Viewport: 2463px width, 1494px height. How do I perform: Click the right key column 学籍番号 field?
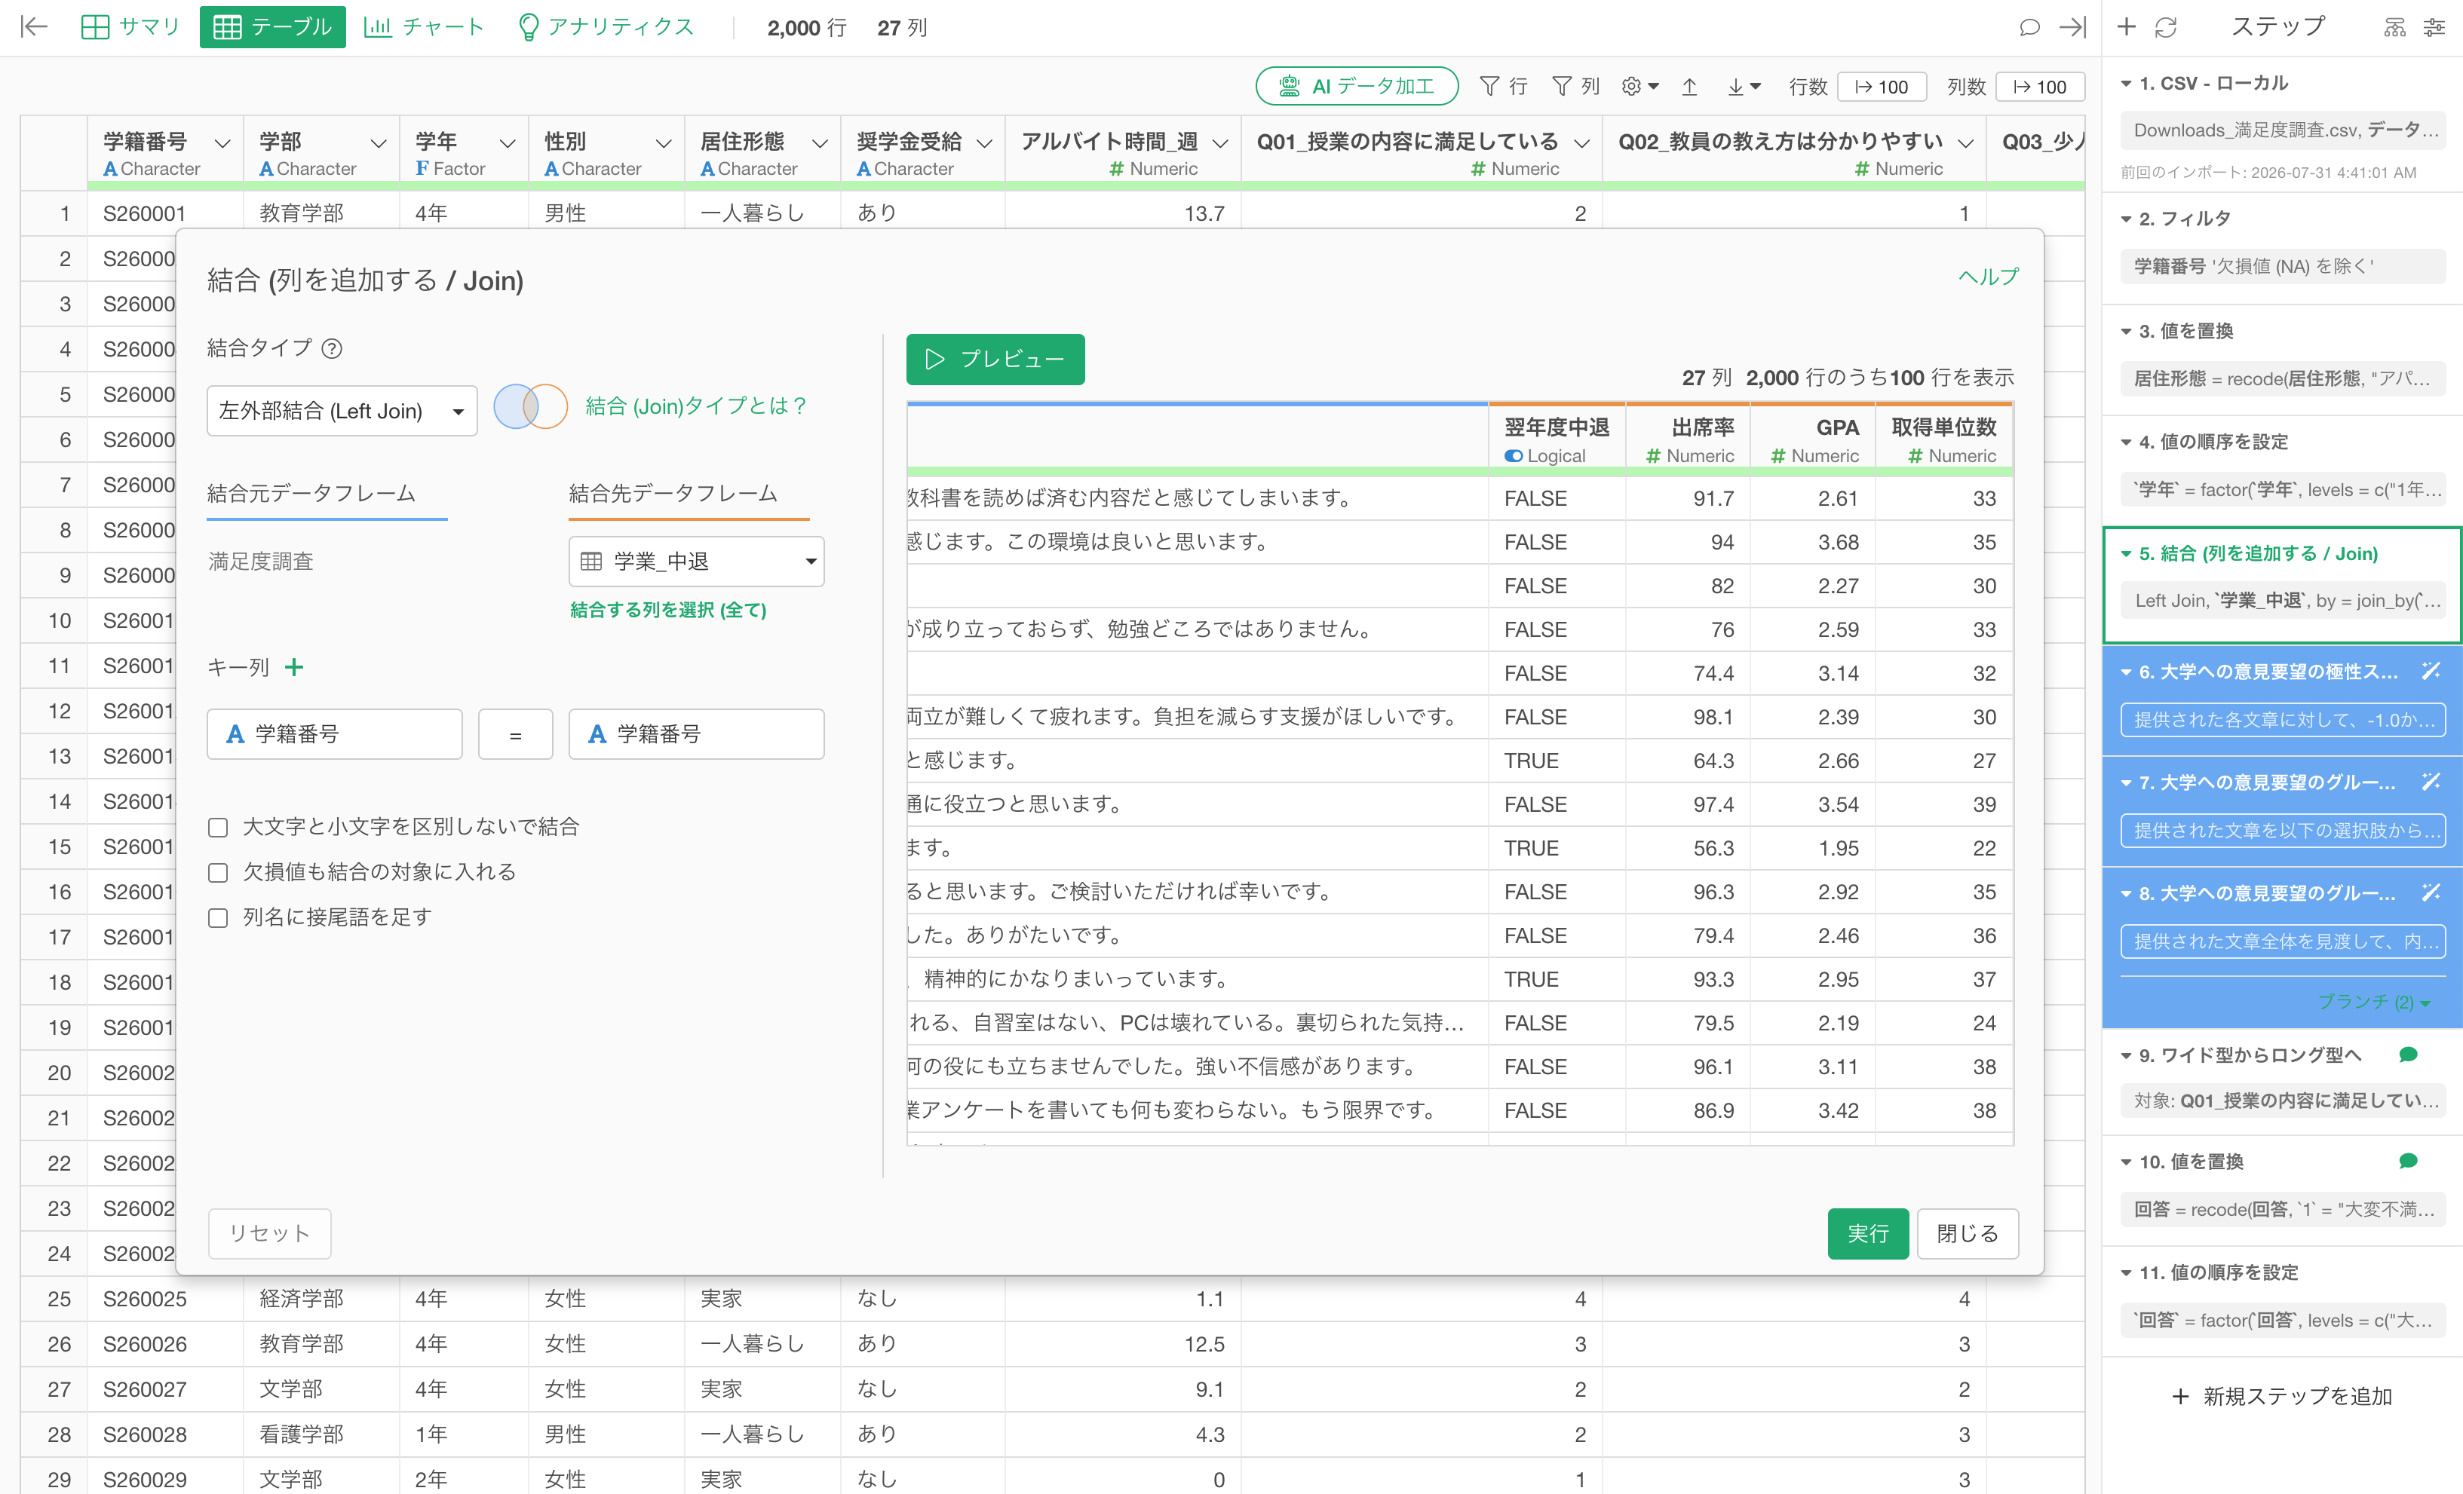pos(696,734)
